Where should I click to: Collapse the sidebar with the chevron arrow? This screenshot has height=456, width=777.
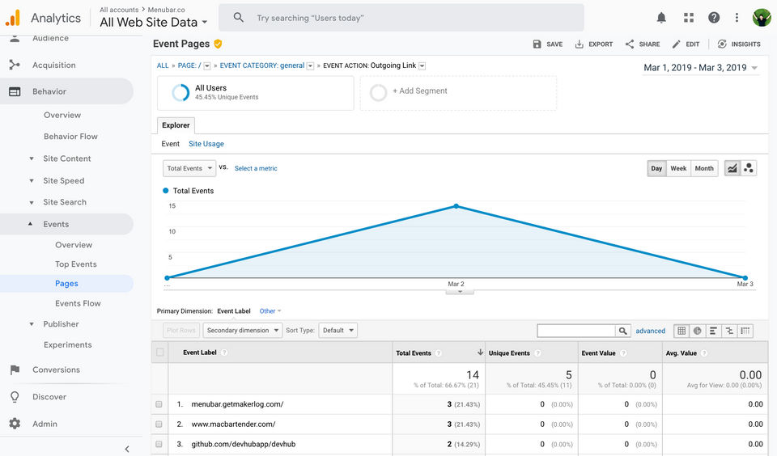[x=127, y=449]
